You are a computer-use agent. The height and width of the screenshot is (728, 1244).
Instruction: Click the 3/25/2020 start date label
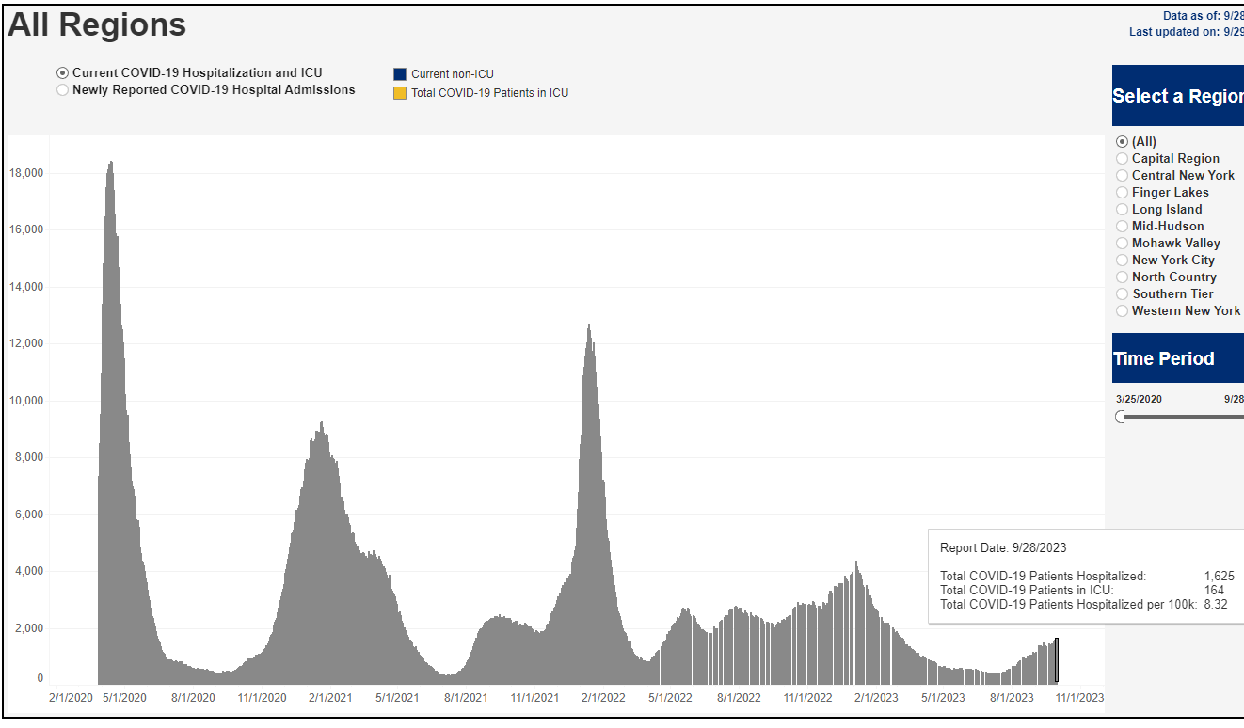pyautogui.click(x=1139, y=399)
